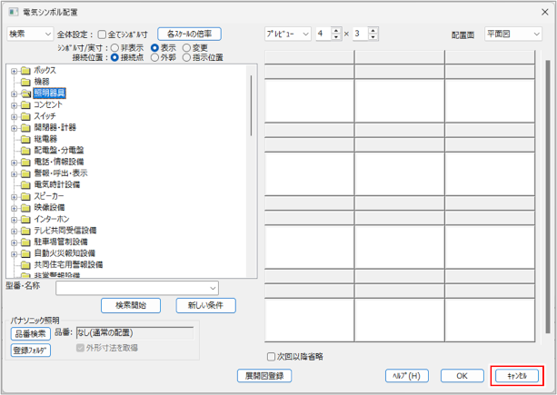This screenshot has width=557, height=395.
Task: Click the スイッチ folder icon
Action: [x=25, y=116]
